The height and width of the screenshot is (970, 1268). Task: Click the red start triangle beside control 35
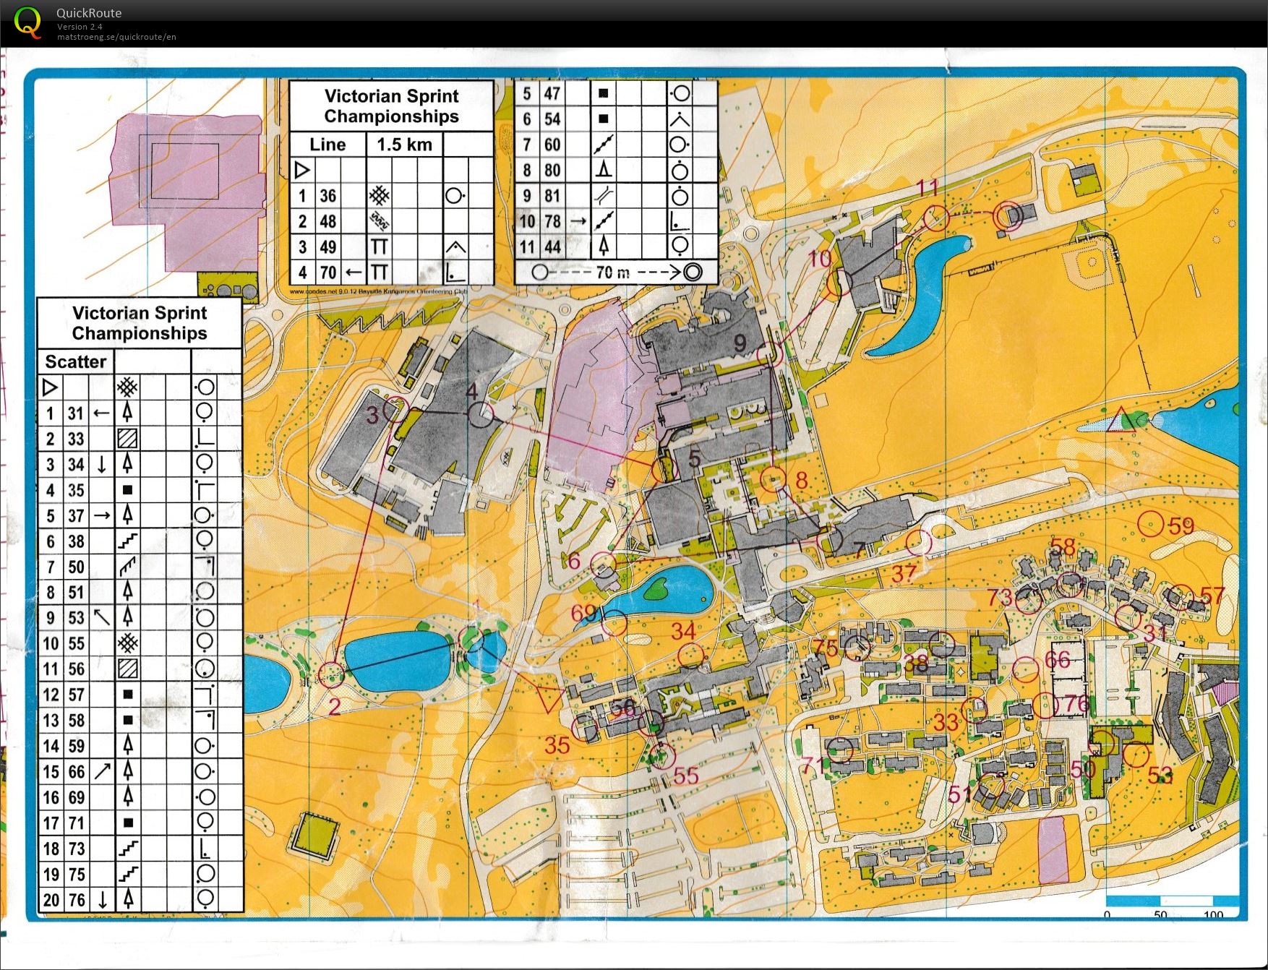click(549, 698)
